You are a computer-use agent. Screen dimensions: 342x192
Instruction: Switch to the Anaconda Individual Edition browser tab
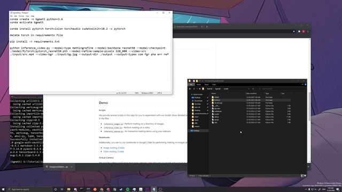pyautogui.click(x=186, y=27)
